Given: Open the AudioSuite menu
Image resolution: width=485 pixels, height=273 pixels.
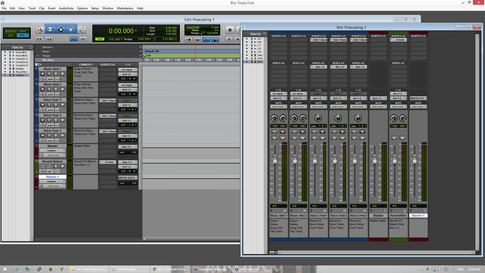Looking at the screenshot, I should (x=66, y=8).
